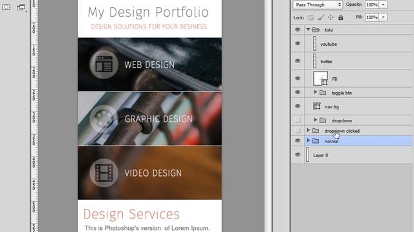The height and width of the screenshot is (232, 414).
Task: Click the quick mask mode icon
Action: click(6, 7)
